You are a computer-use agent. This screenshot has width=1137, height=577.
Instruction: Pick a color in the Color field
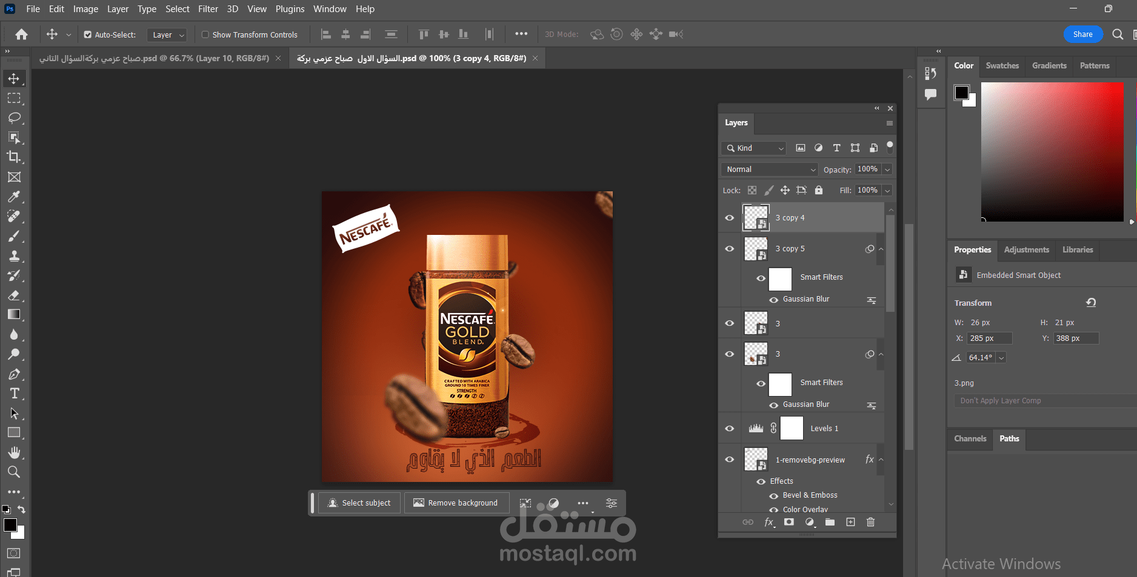(x=1052, y=151)
